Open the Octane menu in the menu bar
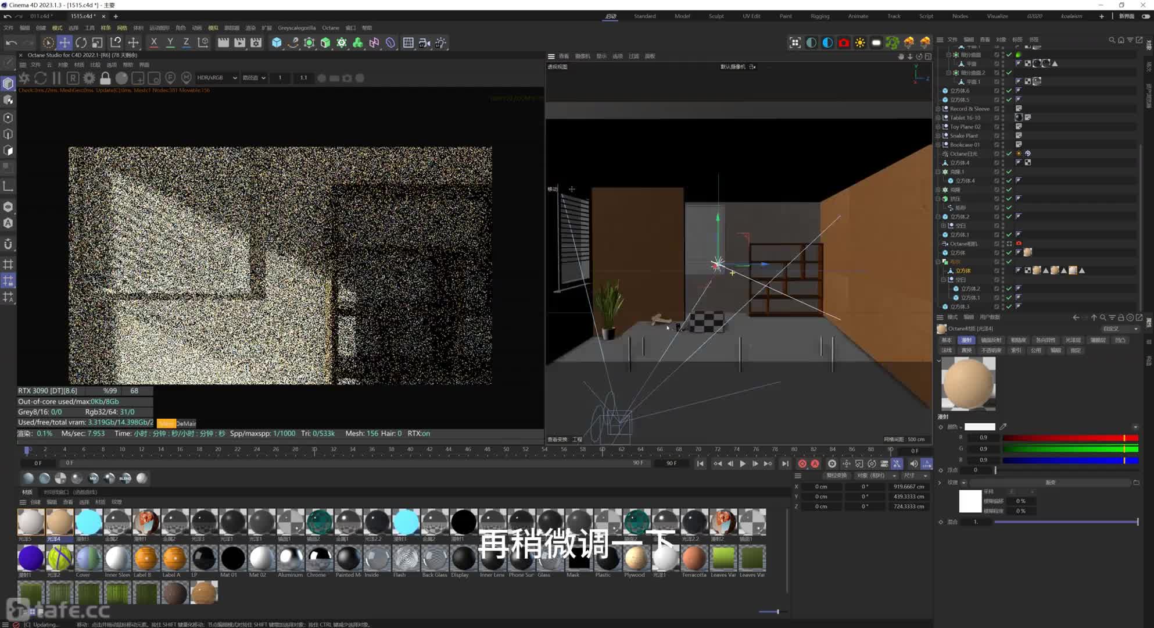Image resolution: width=1154 pixels, height=628 pixels. coord(331,28)
